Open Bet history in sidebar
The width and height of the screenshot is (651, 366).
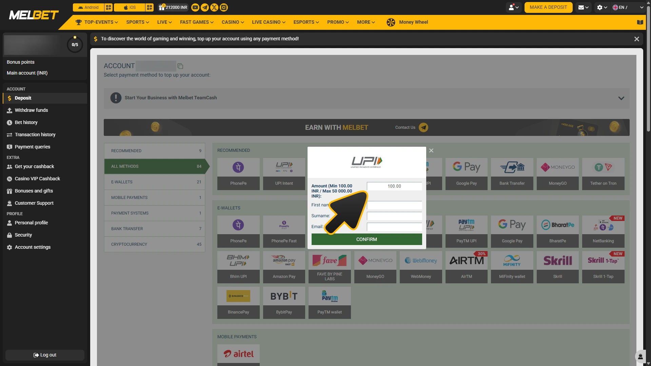45,122
